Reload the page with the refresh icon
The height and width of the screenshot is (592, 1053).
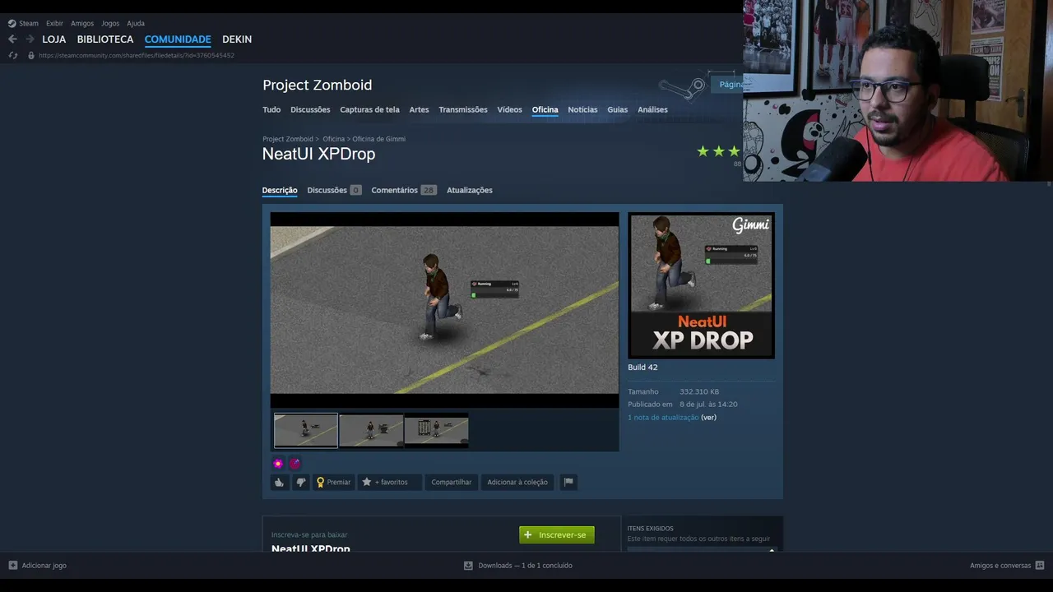click(x=12, y=55)
